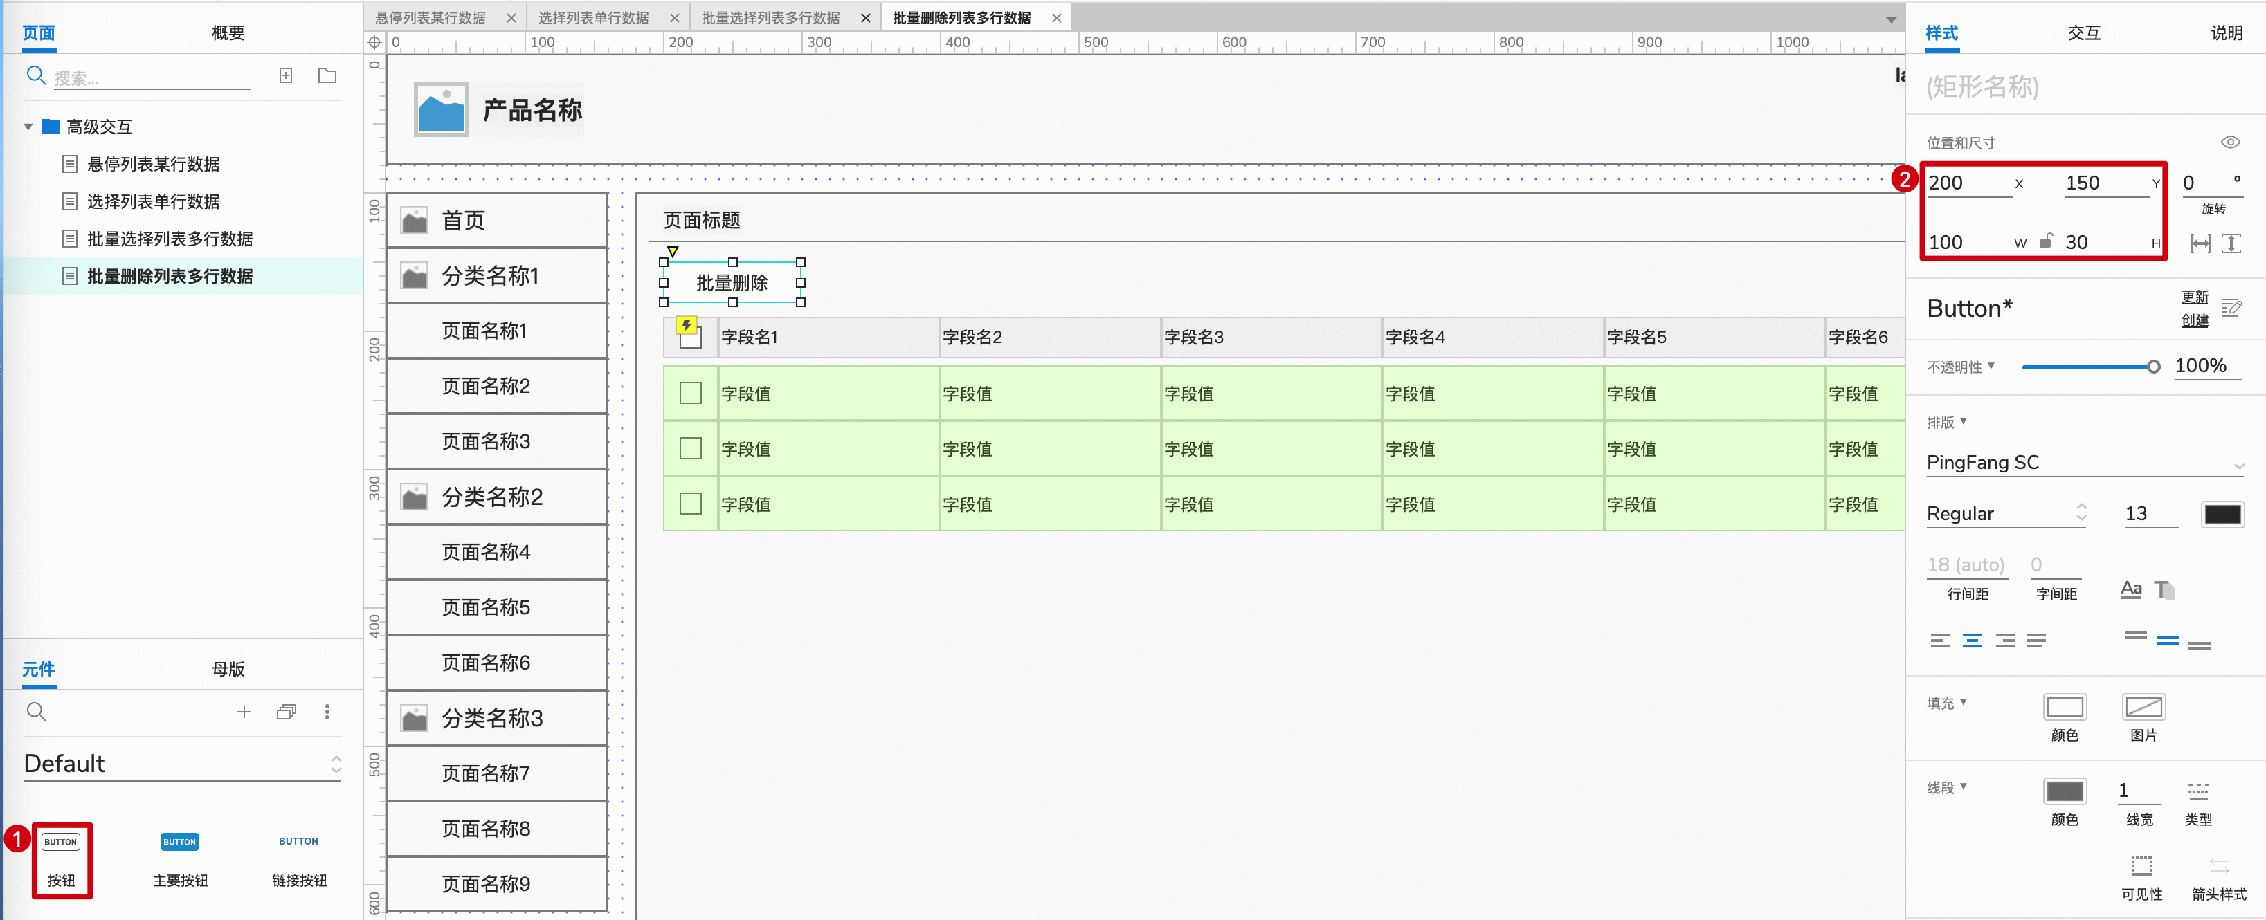Set vertical alignment to top

2136,635
